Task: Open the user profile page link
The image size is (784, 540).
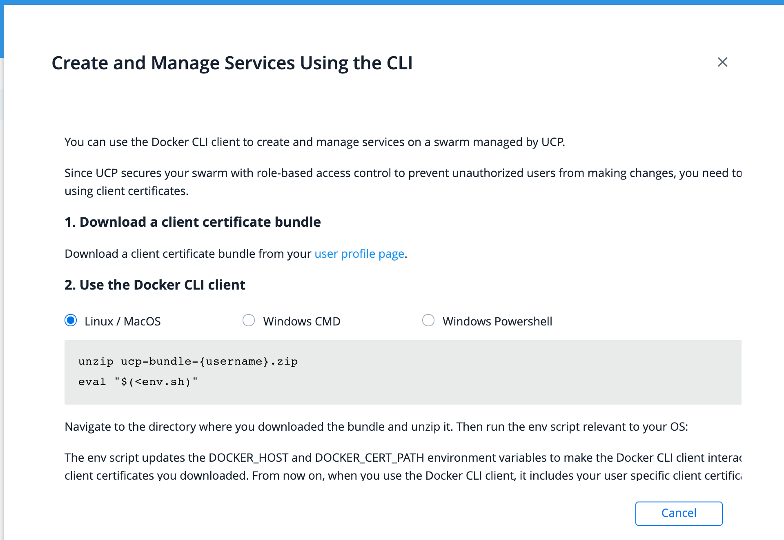Action: pyautogui.click(x=359, y=254)
